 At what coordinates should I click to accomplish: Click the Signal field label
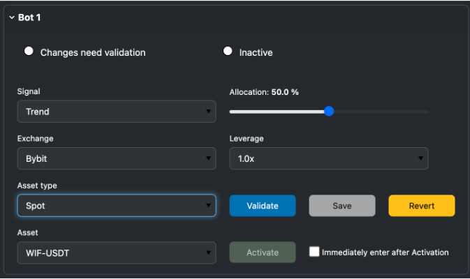(29, 91)
